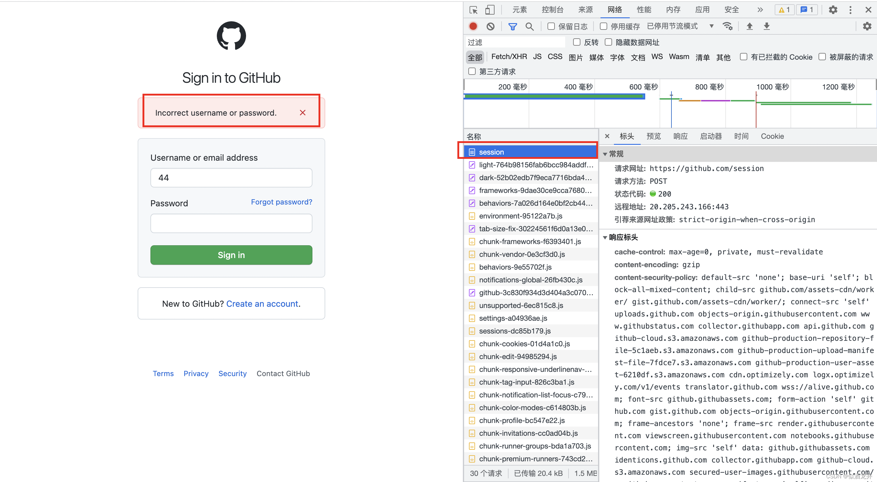Toggle the network filter funnel icon
Image resolution: width=877 pixels, height=482 pixels.
512,26
